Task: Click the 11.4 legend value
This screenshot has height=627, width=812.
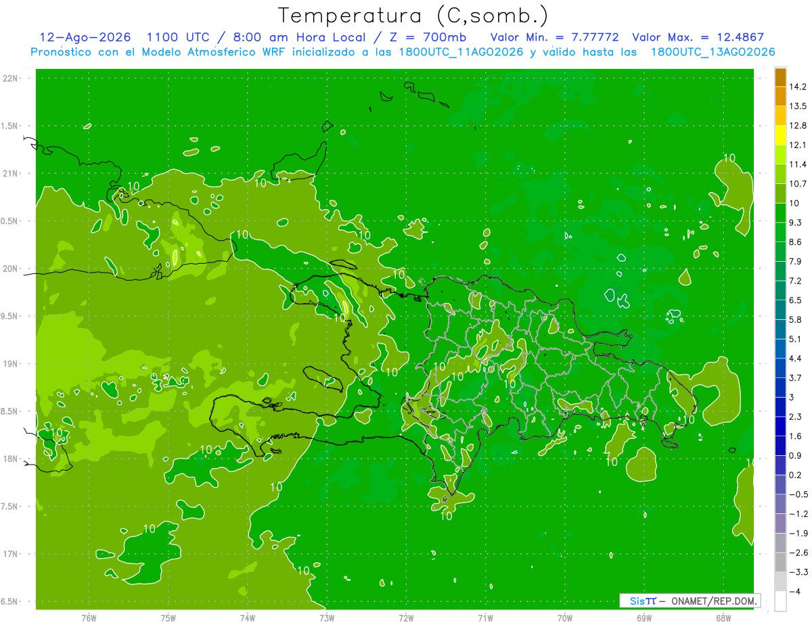Action: pyautogui.click(x=799, y=164)
